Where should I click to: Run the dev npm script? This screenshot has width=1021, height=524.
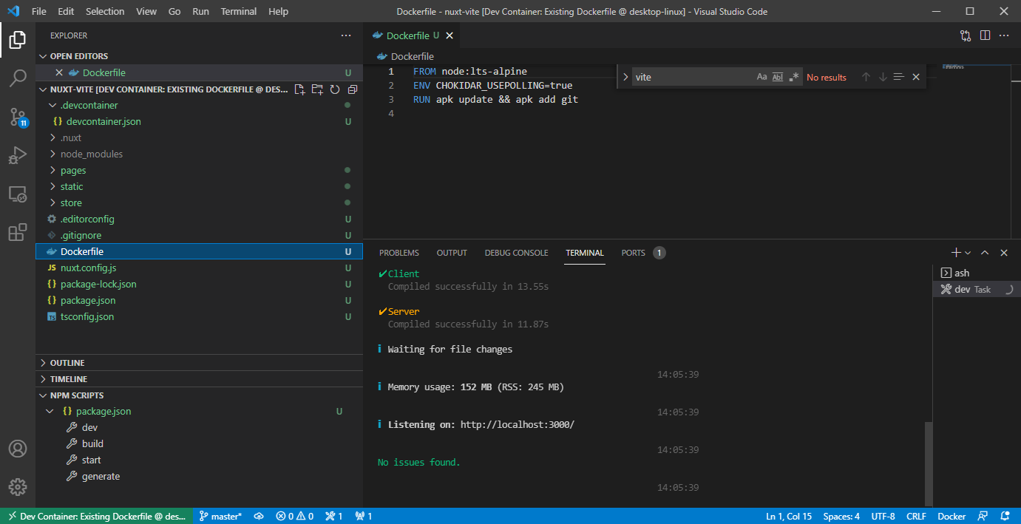click(x=89, y=427)
